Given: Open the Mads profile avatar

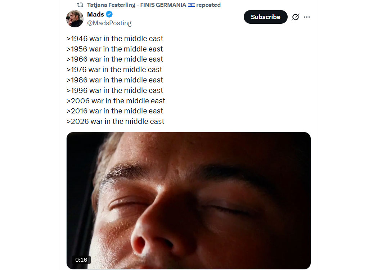Looking at the screenshot, I should (x=75, y=19).
